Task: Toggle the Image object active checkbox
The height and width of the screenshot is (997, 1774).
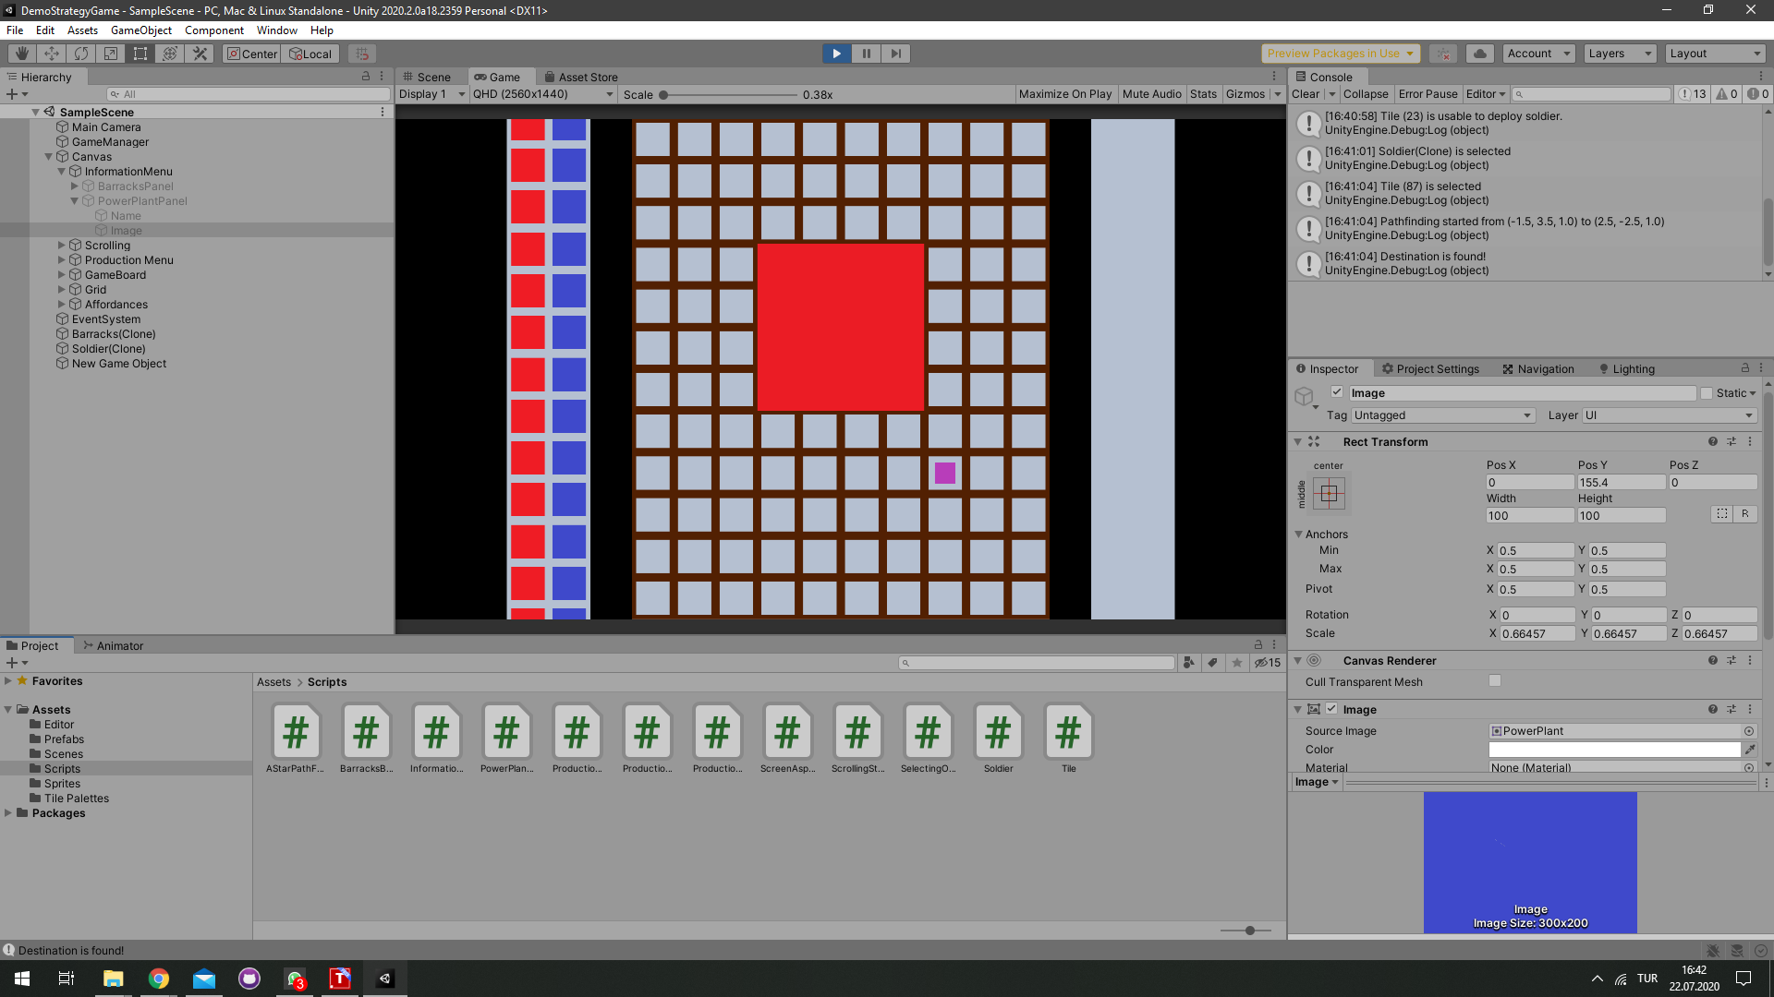Action: point(1336,392)
